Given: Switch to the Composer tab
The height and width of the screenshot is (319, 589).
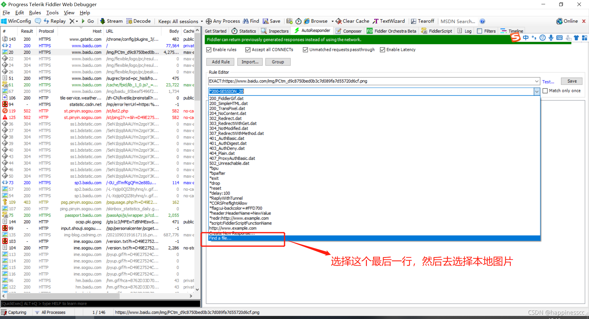Looking at the screenshot, I should [x=348, y=31].
